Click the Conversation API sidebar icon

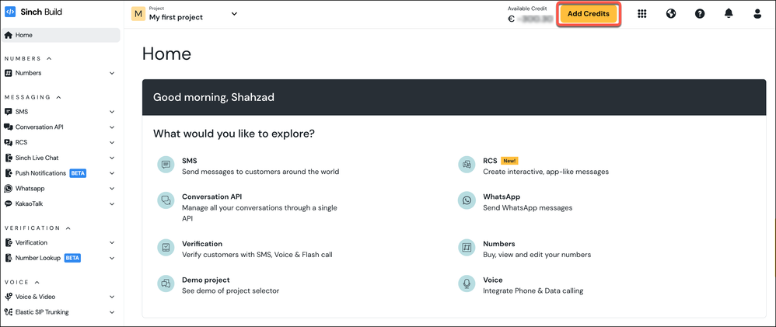click(8, 127)
